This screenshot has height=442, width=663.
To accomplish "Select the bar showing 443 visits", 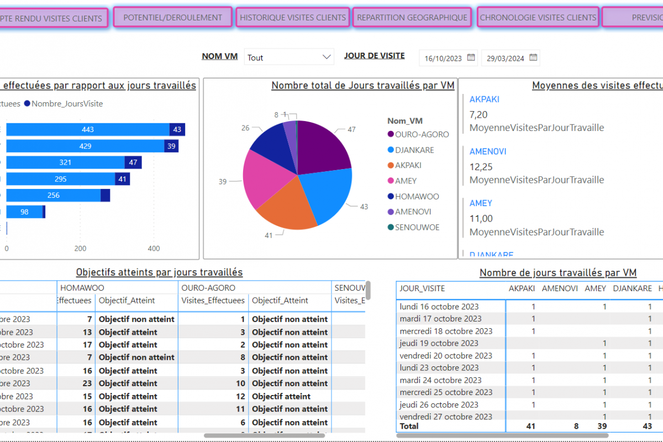I will (x=87, y=129).
